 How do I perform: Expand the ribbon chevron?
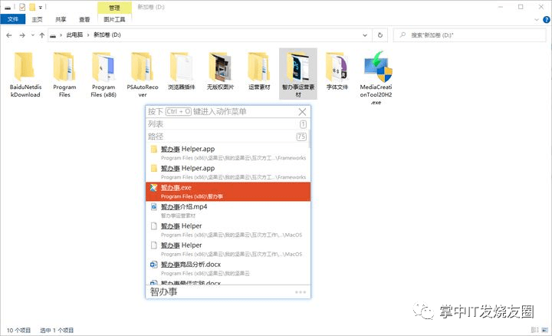point(537,20)
